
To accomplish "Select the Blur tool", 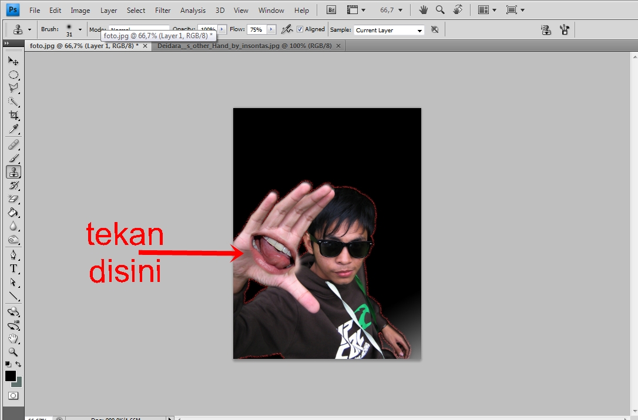I will (14, 226).
